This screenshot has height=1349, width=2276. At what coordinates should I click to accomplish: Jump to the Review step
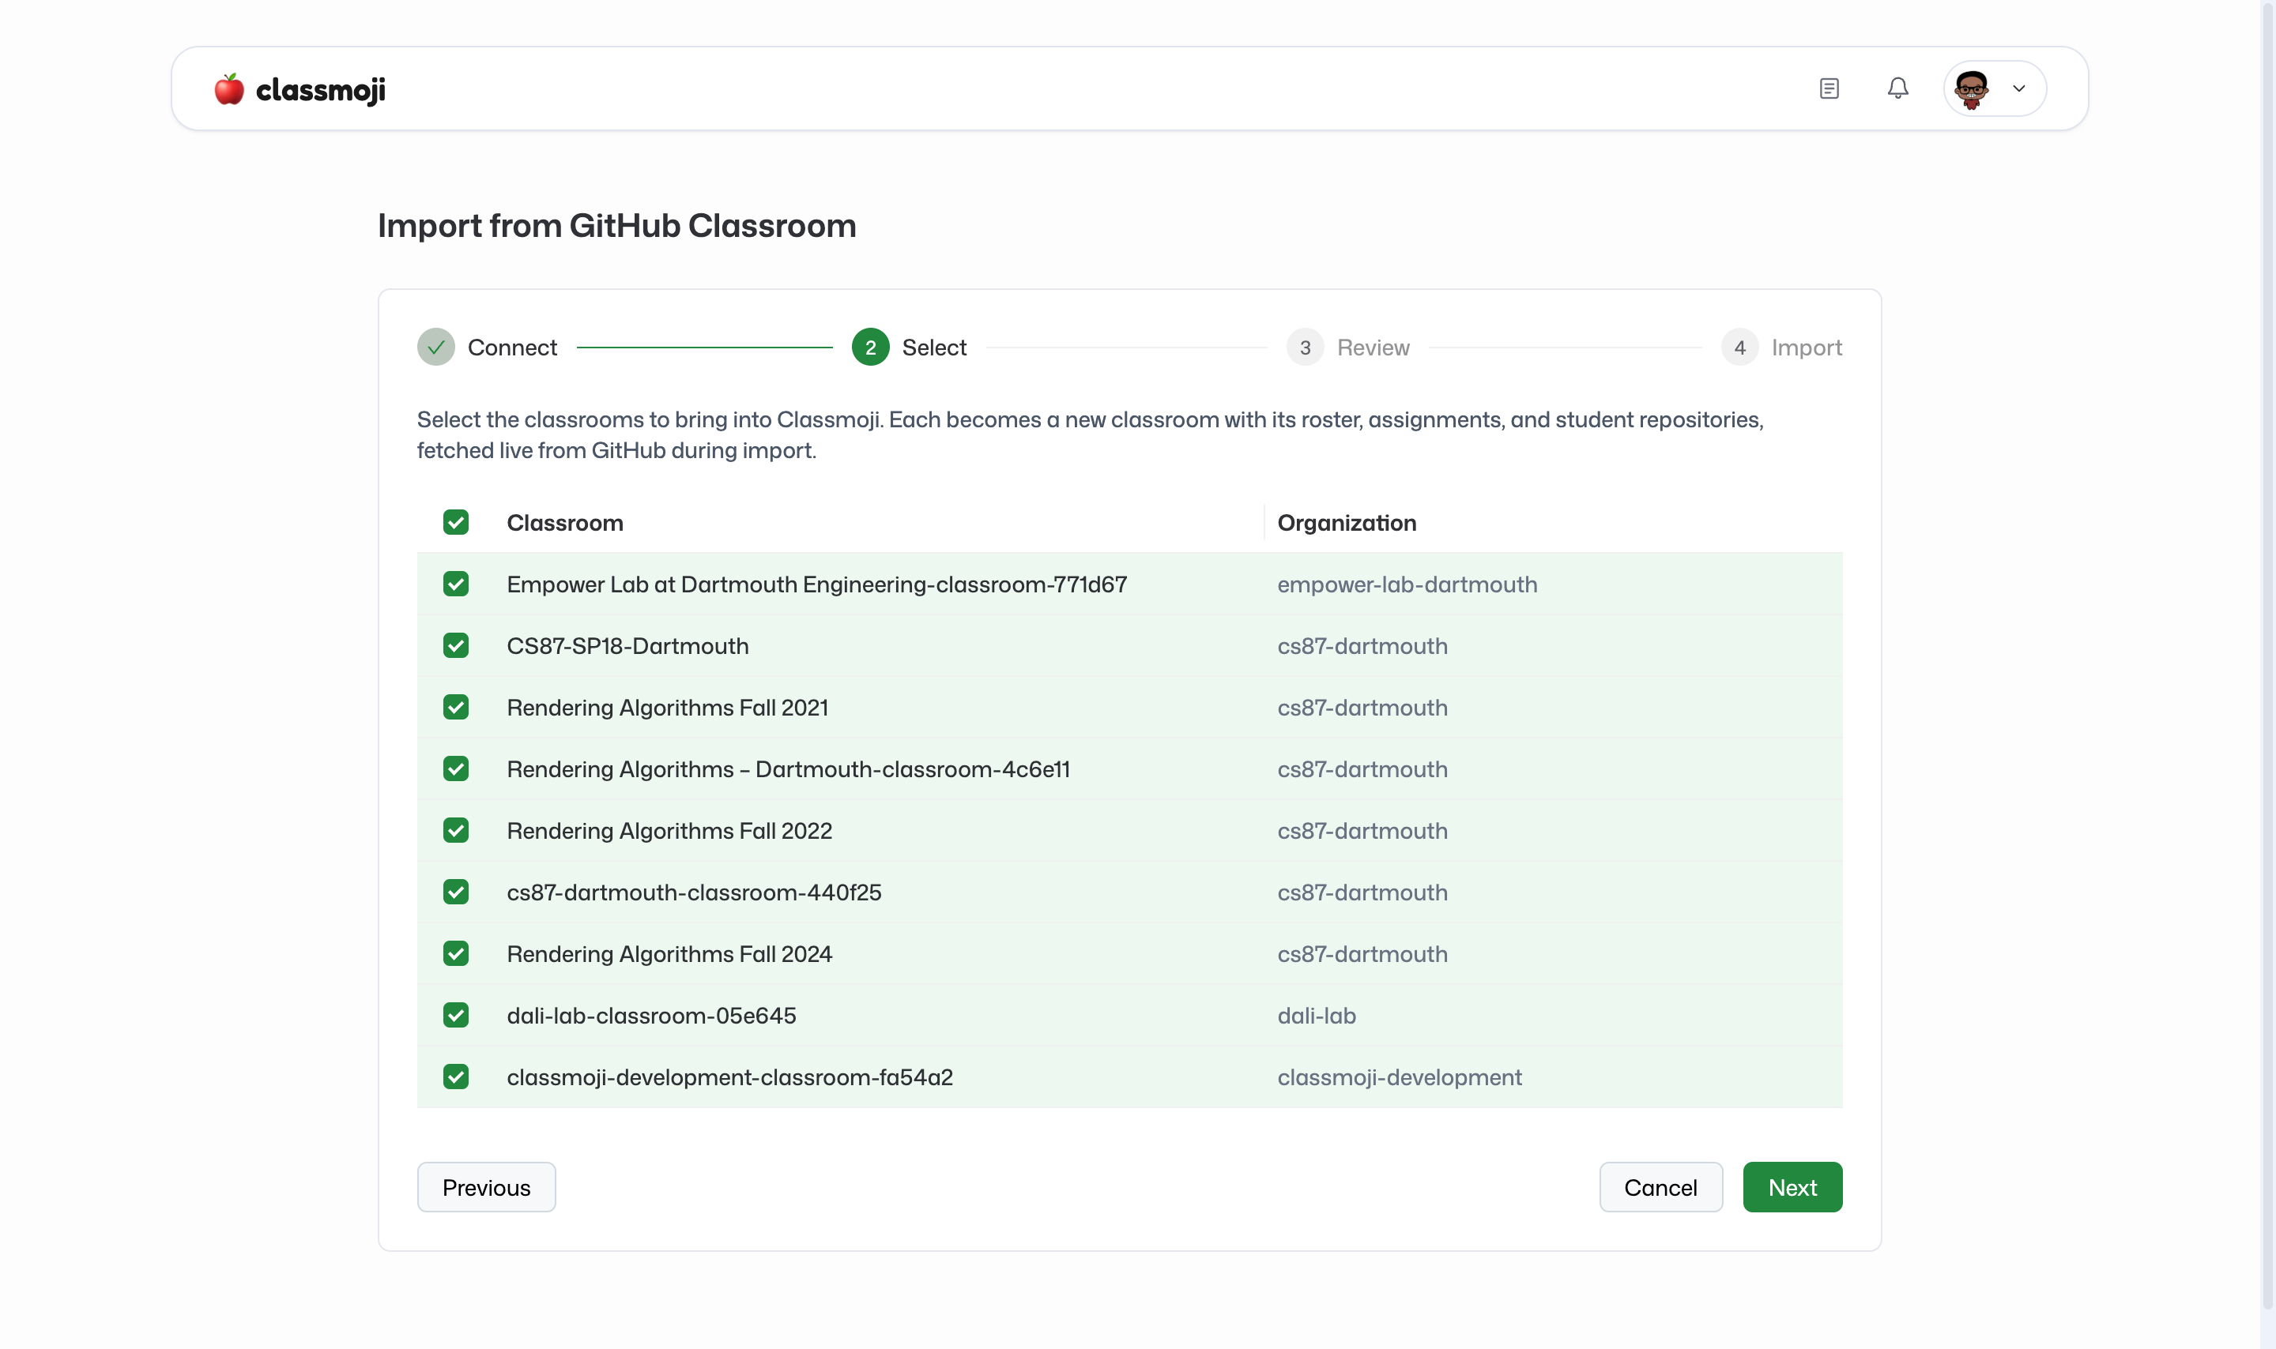[1347, 348]
